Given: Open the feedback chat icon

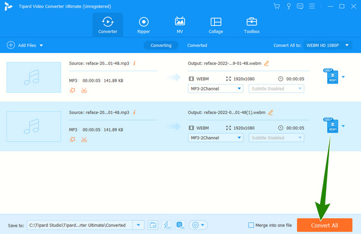Looking at the screenshot, I should (x=300, y=6).
